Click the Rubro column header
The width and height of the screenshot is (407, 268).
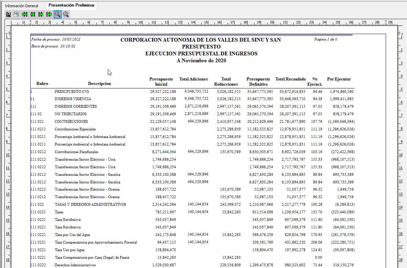pos(42,84)
